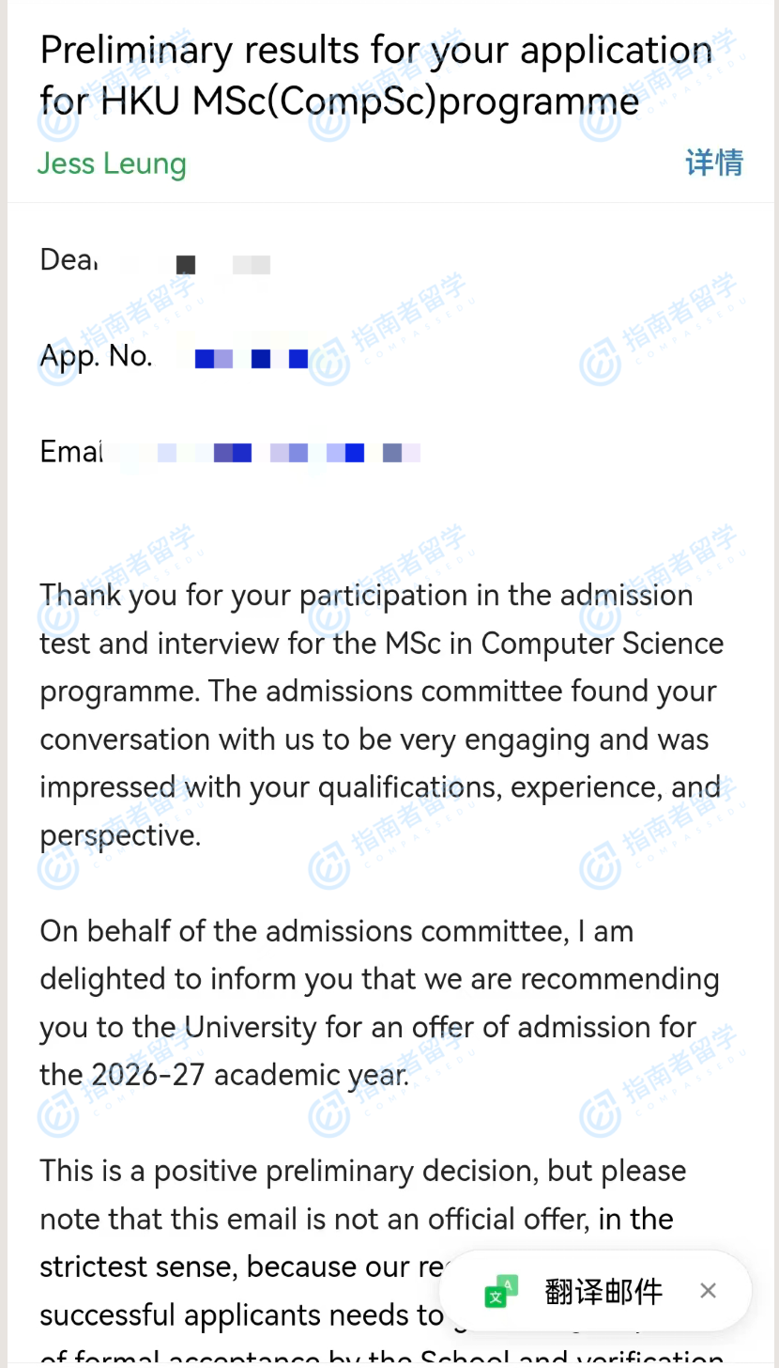Click the blurred application number
The height and width of the screenshot is (1368, 779).
pyautogui.click(x=251, y=358)
